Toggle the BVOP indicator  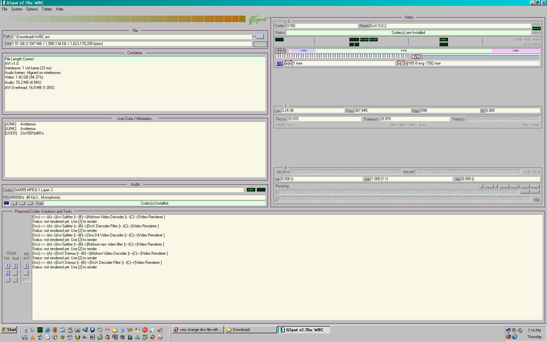[x=373, y=40]
